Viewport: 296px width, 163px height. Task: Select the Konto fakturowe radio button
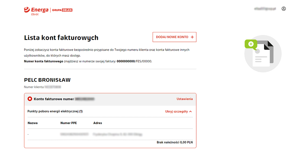click(30, 99)
